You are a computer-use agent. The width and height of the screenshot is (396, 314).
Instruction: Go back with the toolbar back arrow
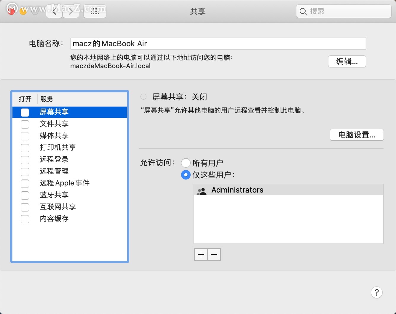(x=54, y=12)
